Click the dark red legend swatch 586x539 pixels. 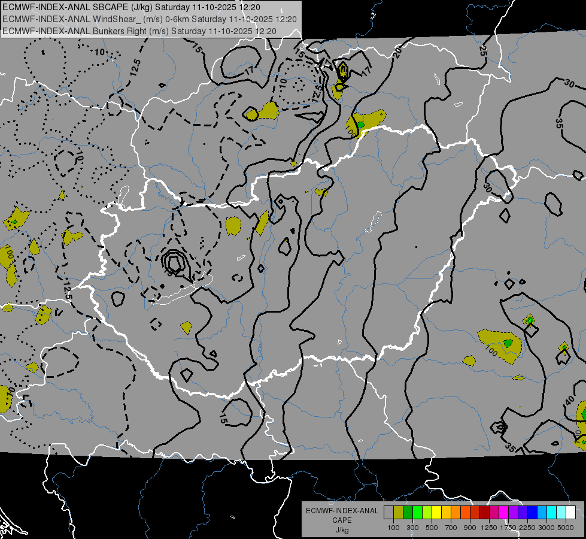click(484, 512)
